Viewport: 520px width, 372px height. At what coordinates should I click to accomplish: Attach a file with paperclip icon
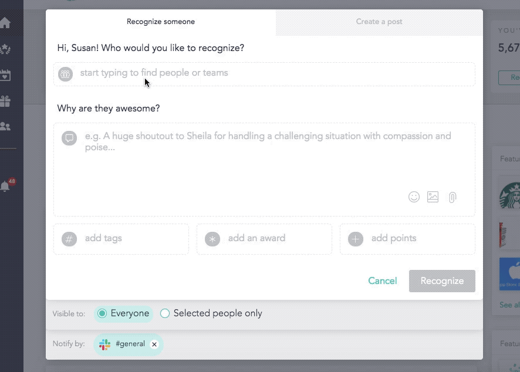453,197
